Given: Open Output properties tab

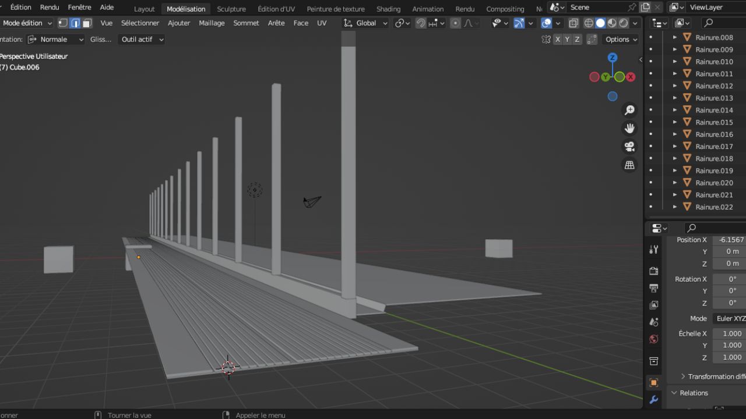Looking at the screenshot, I should tap(654, 288).
